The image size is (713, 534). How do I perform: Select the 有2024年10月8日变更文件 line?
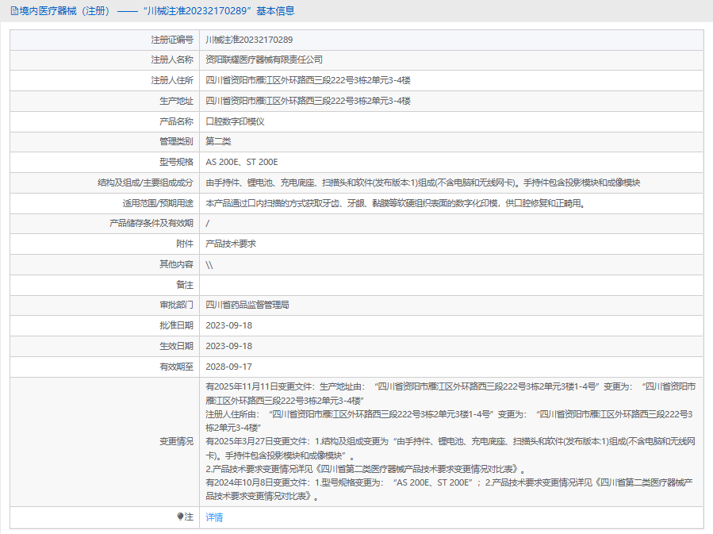point(449,489)
